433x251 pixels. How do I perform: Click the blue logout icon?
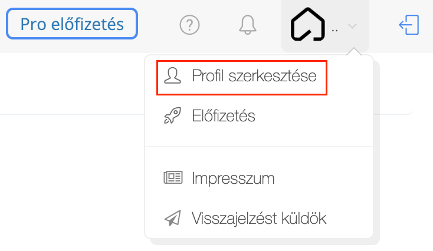click(x=409, y=25)
